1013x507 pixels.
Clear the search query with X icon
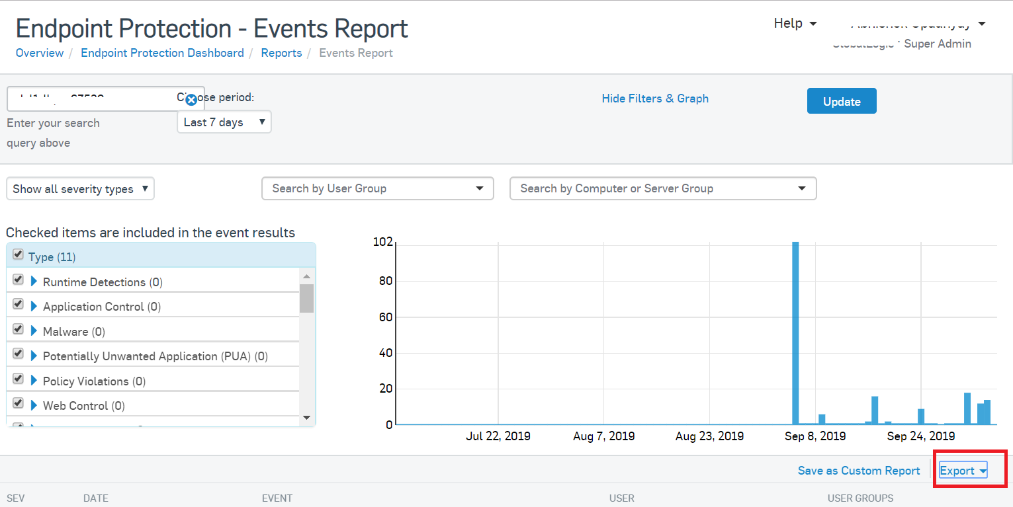tap(191, 100)
